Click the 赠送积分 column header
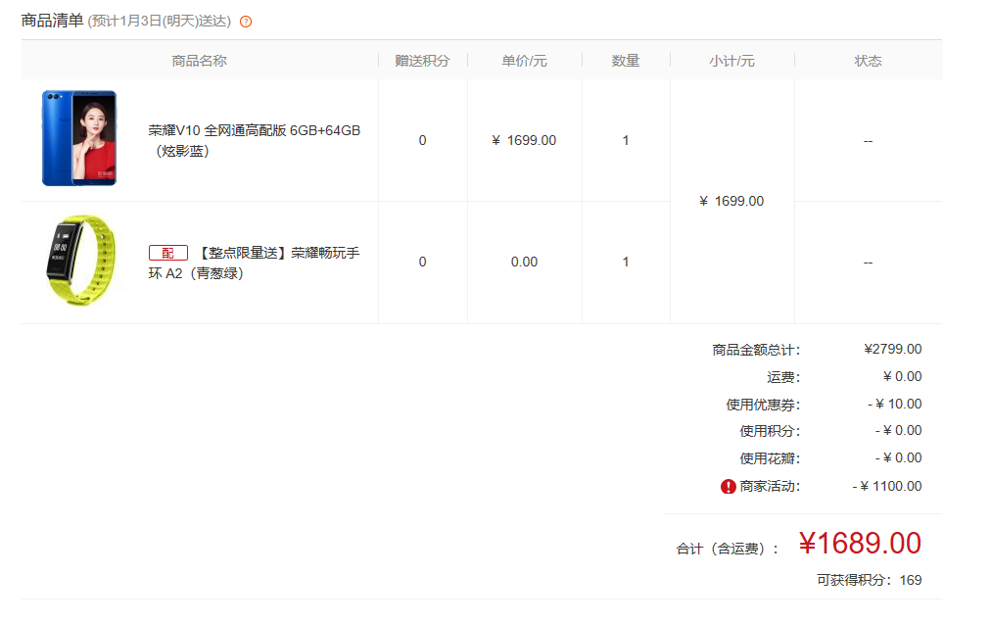 (422, 61)
